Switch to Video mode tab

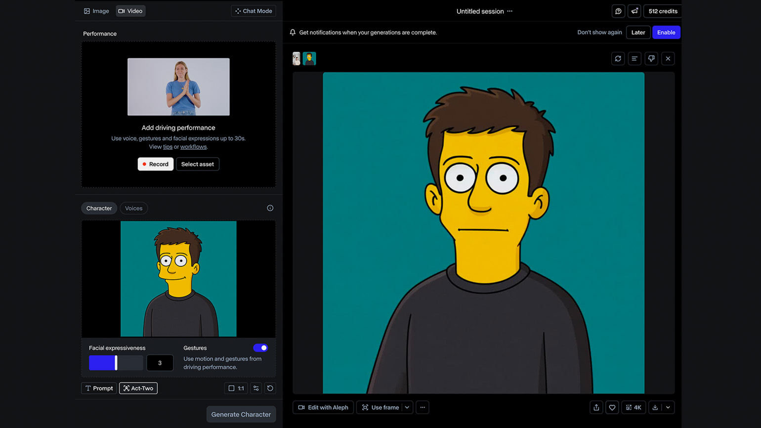click(x=130, y=11)
